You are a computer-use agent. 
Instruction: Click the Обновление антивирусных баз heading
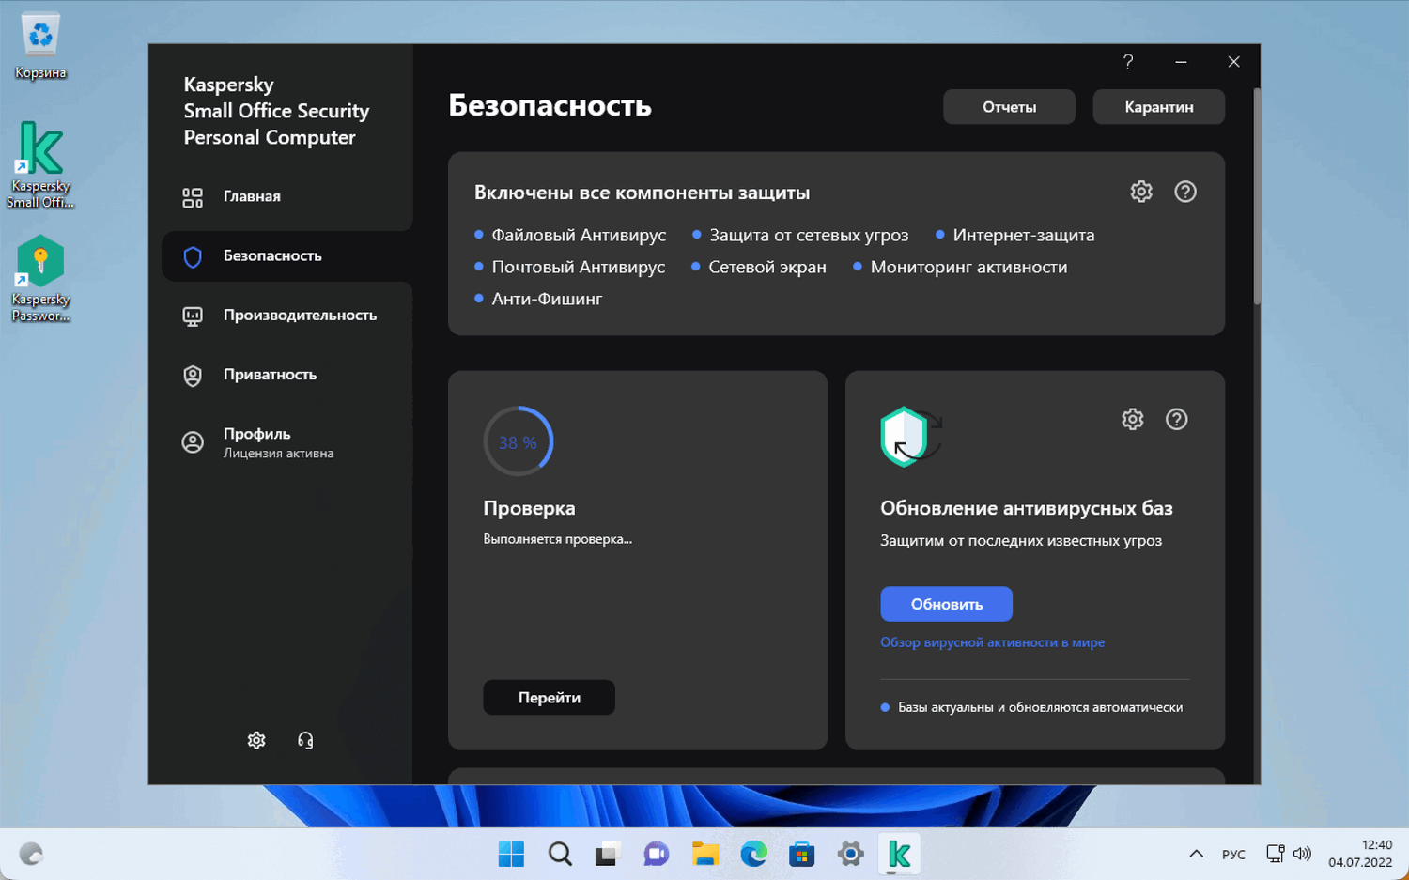coord(1027,508)
